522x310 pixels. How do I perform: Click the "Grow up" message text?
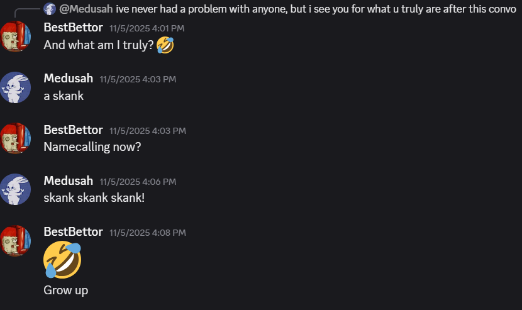(x=65, y=290)
